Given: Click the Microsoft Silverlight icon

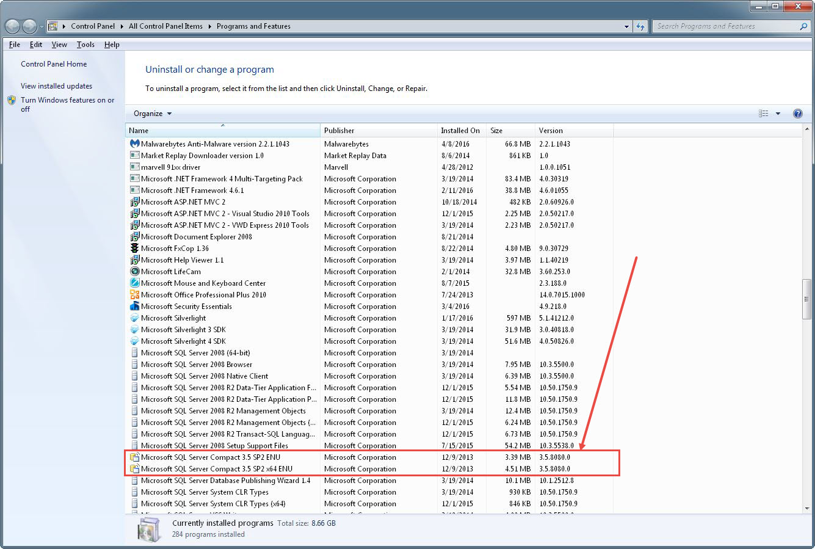Looking at the screenshot, I should coord(135,318).
